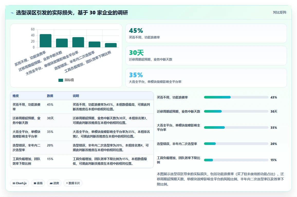
Task: Click the 对比矩阵 label in header
Action: pos(280,13)
